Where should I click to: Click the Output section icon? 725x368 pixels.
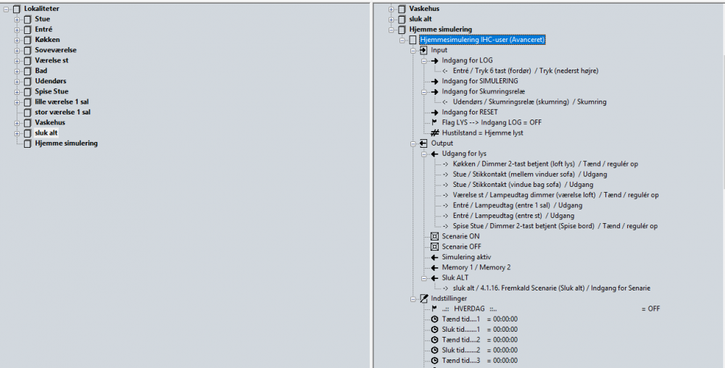[x=424, y=143]
